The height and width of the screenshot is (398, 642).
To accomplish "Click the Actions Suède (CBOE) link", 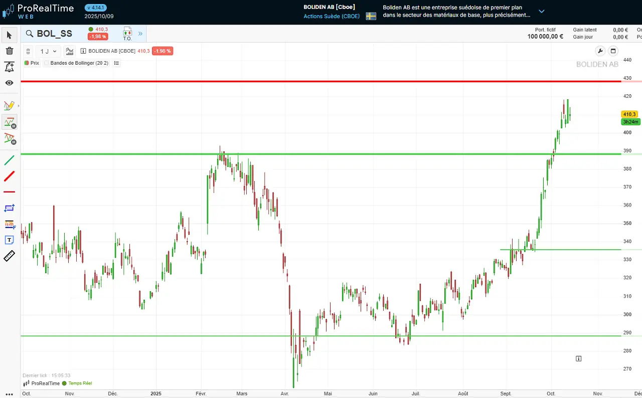I will 333,17.
